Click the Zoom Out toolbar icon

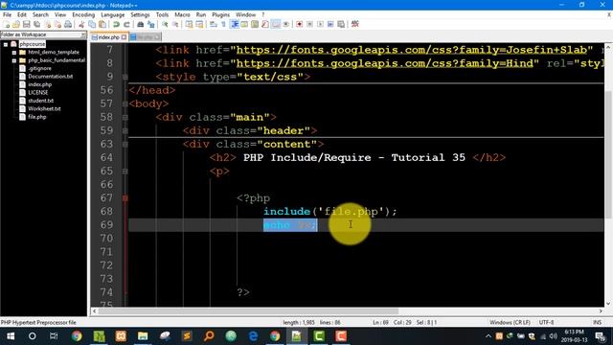[175, 24]
